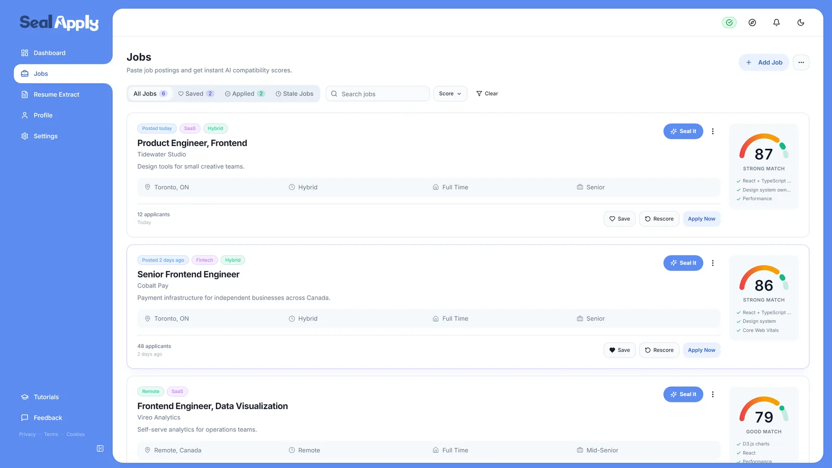The image size is (832, 468).
Task: Open kebab menu for Senior Frontend Engineer
Action: (x=712, y=263)
